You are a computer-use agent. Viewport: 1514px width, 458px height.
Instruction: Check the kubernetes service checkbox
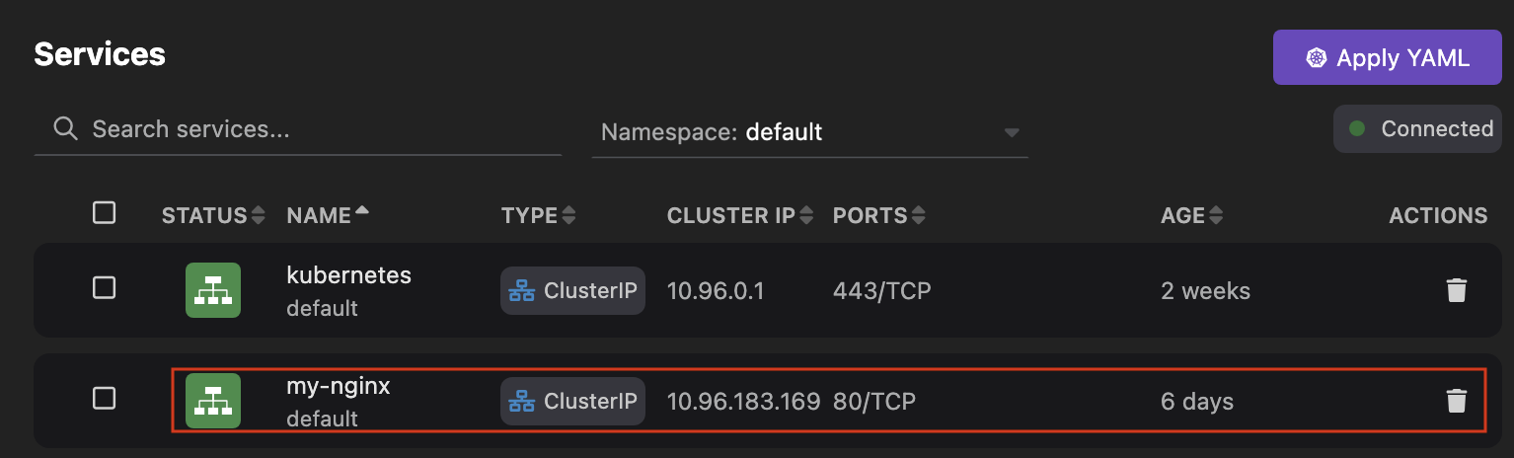click(x=104, y=288)
